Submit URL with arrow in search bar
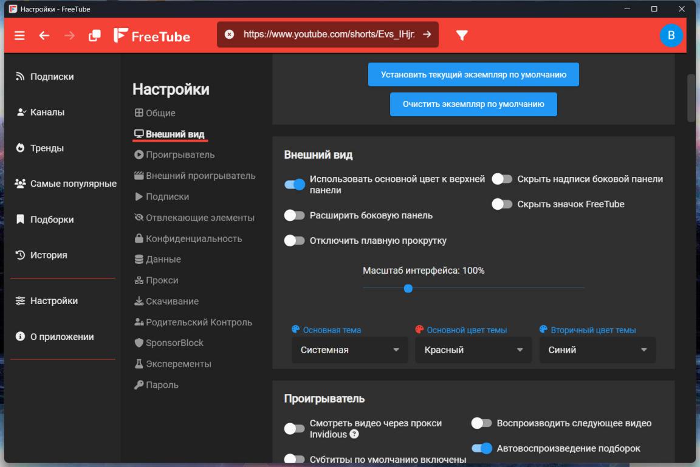 pos(427,35)
